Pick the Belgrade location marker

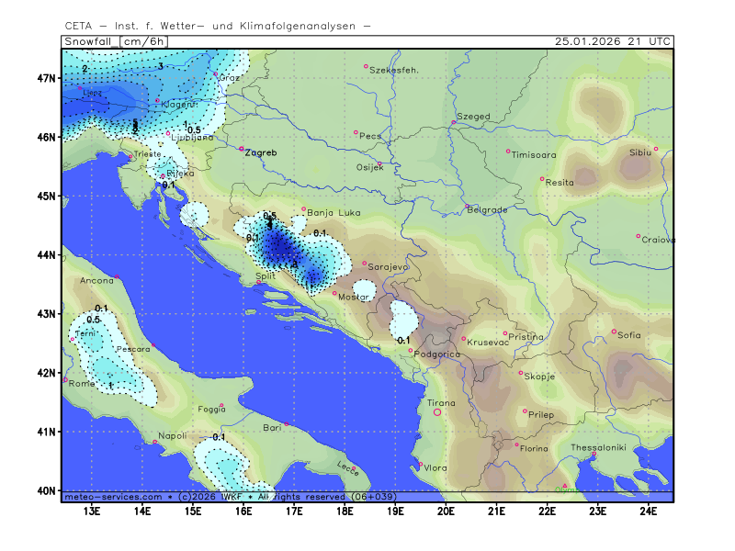point(467,207)
